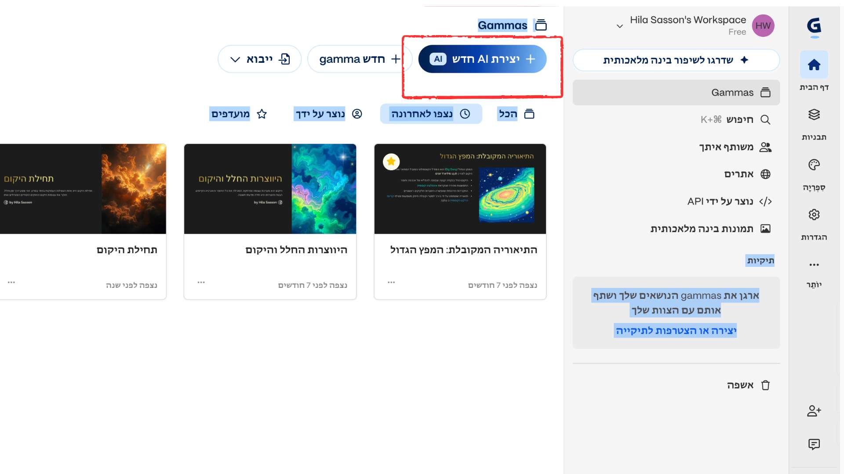Open the trash item in sidebar
The image size is (844, 474).
coord(748,385)
